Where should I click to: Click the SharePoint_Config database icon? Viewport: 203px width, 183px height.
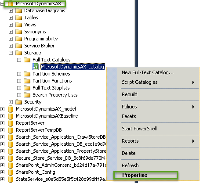click(11, 172)
